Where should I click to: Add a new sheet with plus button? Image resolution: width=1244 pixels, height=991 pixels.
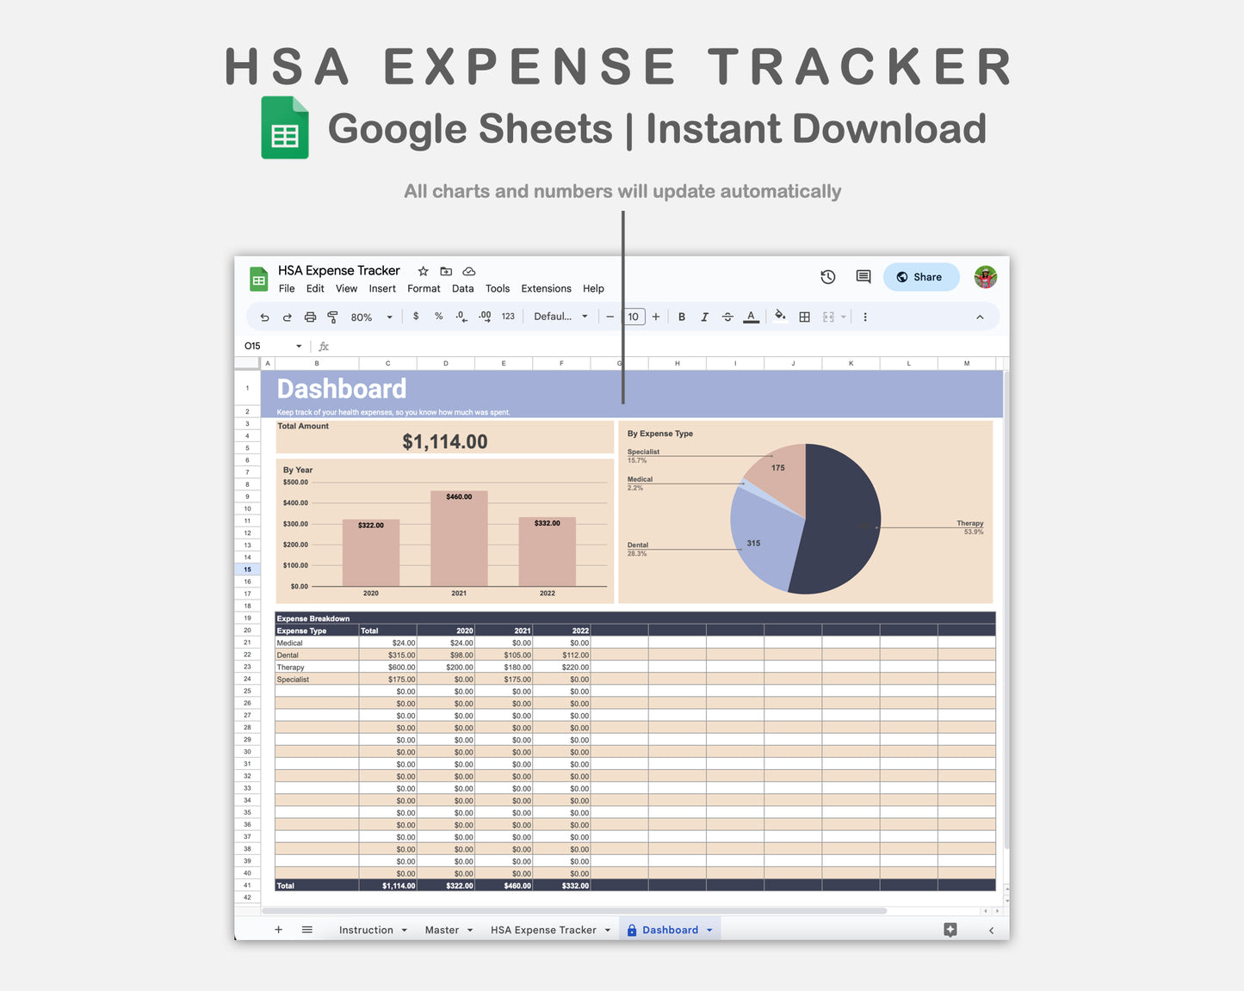pyautogui.click(x=278, y=929)
